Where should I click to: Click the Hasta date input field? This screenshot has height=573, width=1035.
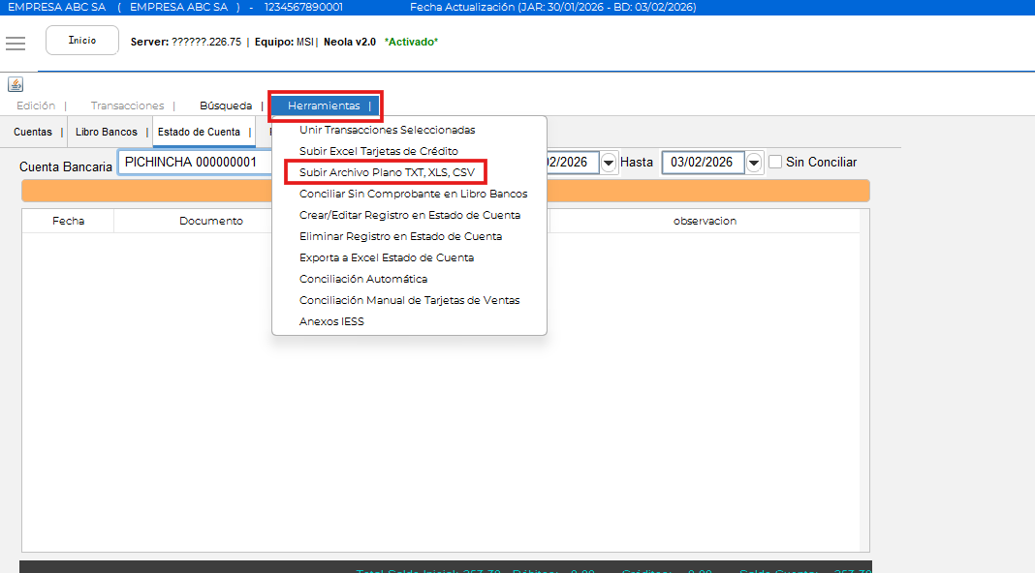point(703,163)
